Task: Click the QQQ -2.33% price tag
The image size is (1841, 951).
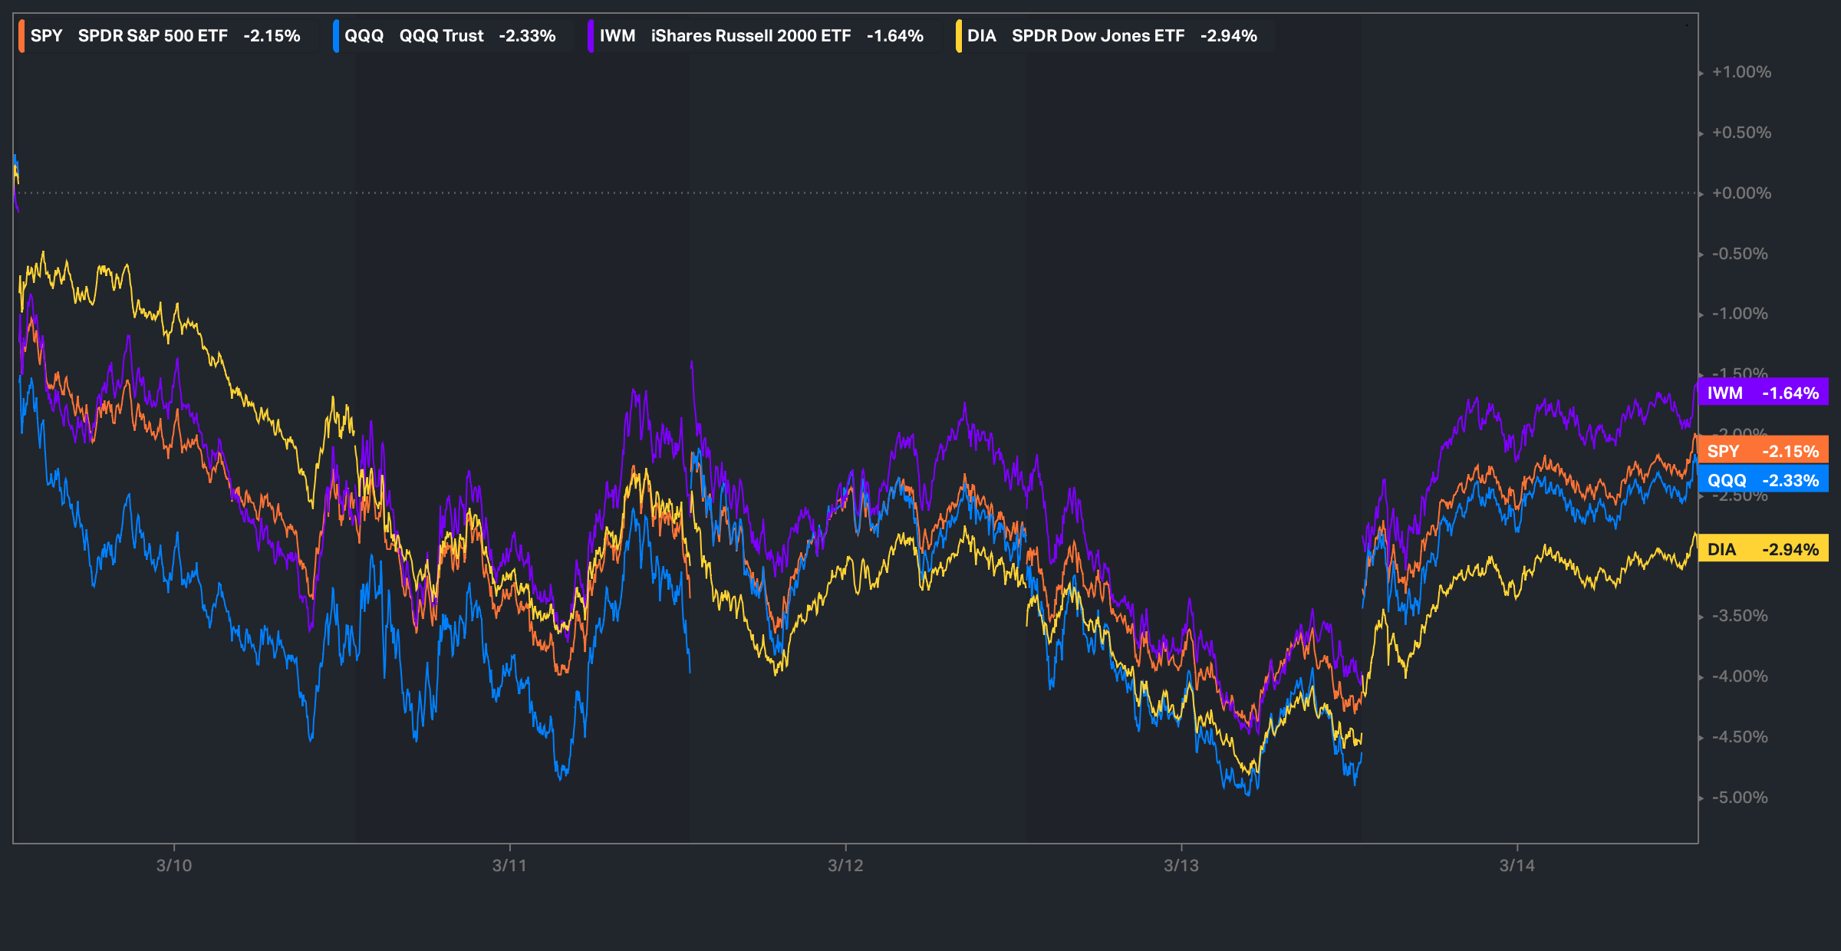Action: pyautogui.click(x=1763, y=480)
